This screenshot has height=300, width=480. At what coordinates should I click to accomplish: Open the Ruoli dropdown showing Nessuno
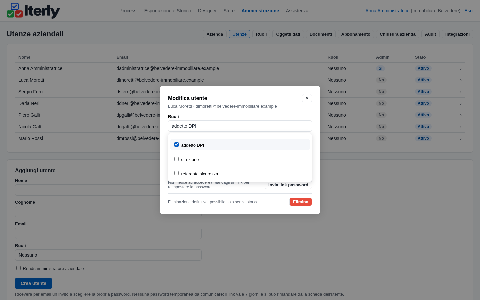108,255
